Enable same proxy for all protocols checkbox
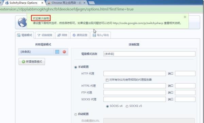Screen dimensions: 204x123 (x=107, y=80)
